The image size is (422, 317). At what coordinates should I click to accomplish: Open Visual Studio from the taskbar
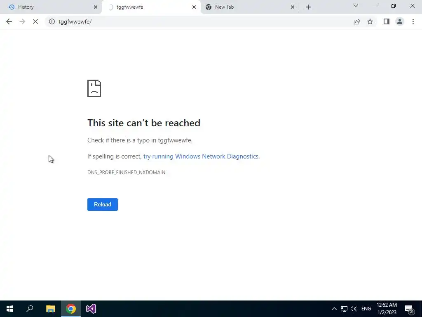click(91, 309)
